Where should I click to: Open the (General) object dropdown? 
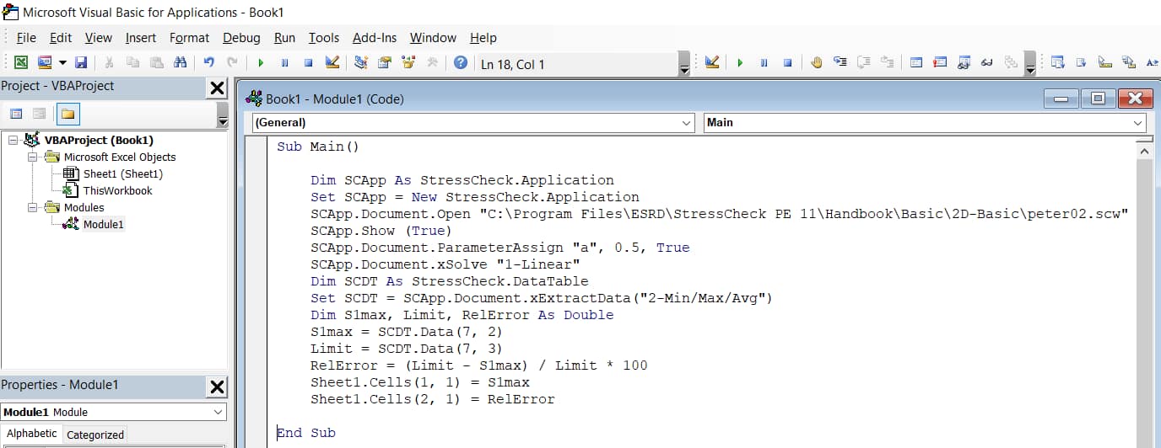686,123
